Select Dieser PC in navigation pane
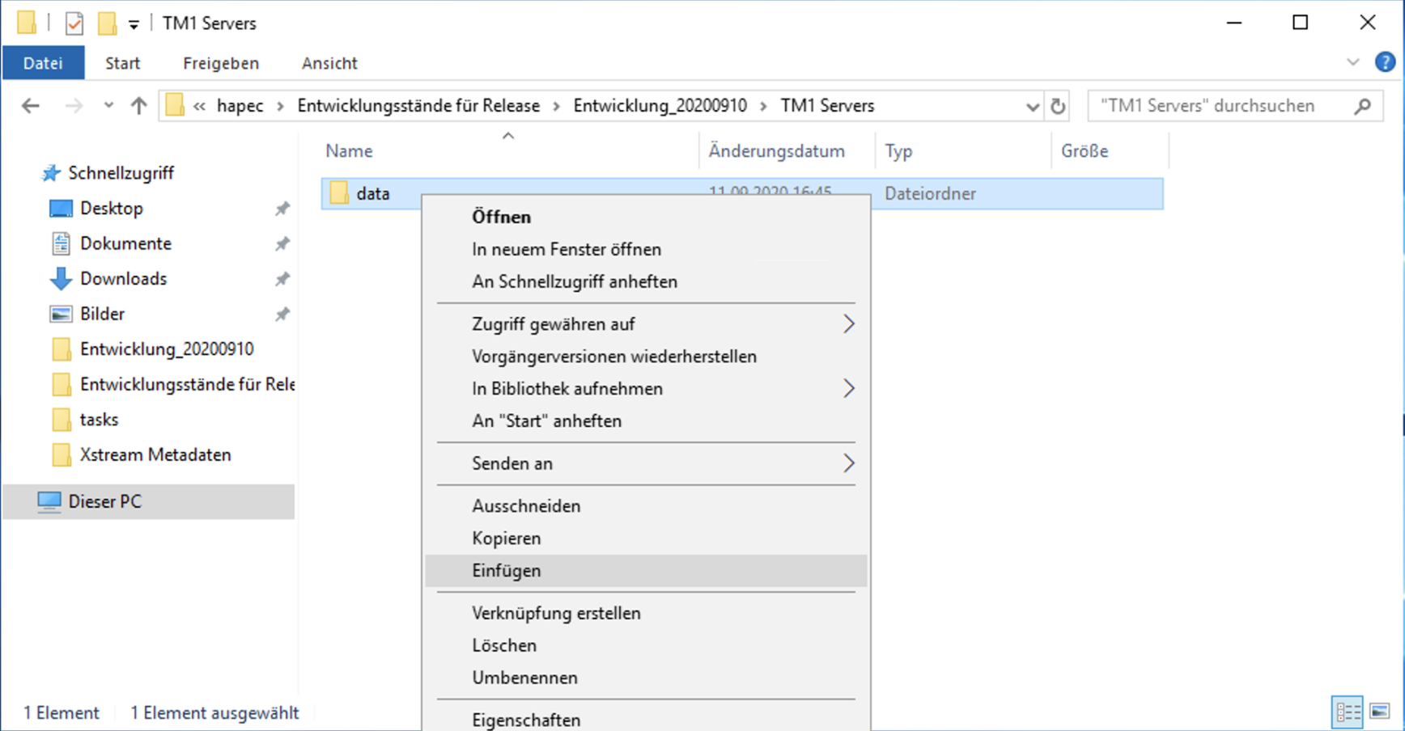Viewport: 1405px width, 731px height. [105, 501]
